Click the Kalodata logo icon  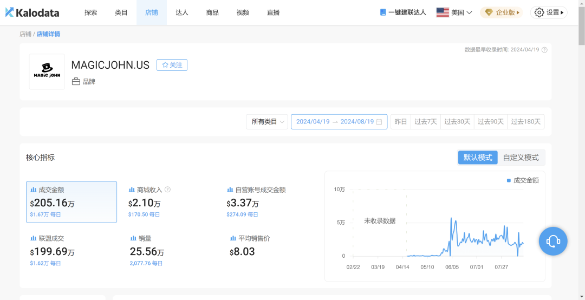pos(10,12)
